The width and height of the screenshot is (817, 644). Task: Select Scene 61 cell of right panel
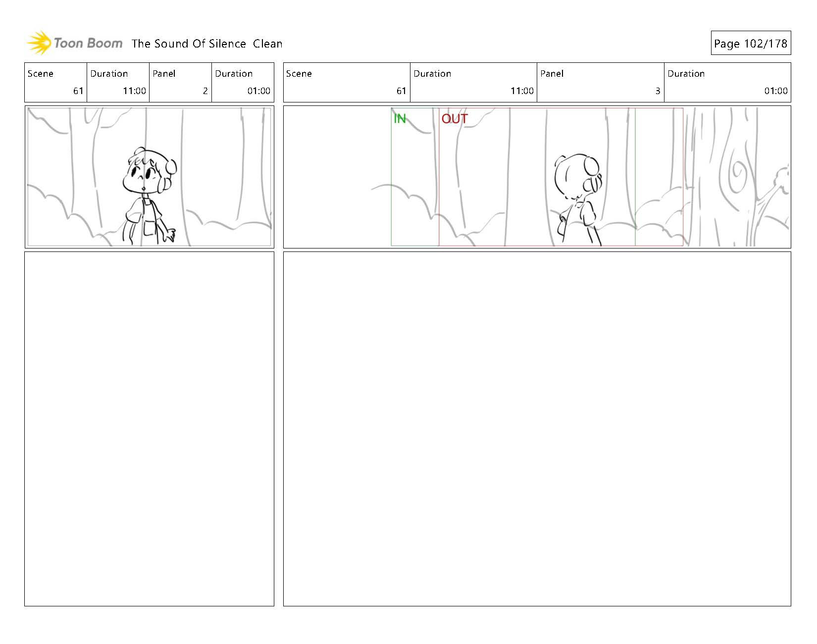point(347,82)
